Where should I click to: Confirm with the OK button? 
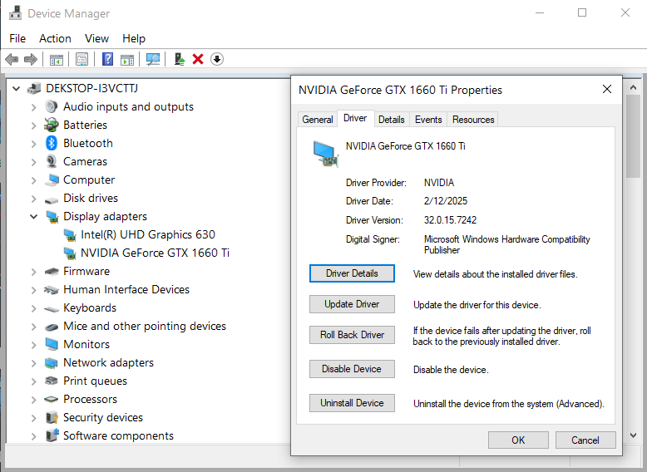[518, 440]
